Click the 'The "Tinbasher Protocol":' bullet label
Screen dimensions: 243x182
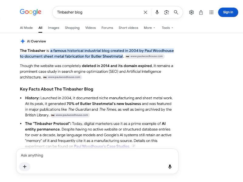tap(48, 124)
